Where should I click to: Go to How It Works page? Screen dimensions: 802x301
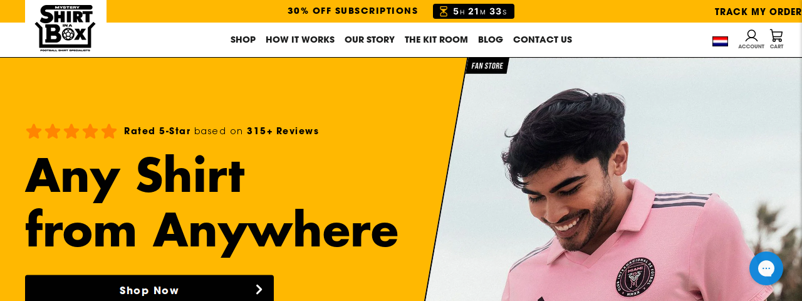coord(300,40)
